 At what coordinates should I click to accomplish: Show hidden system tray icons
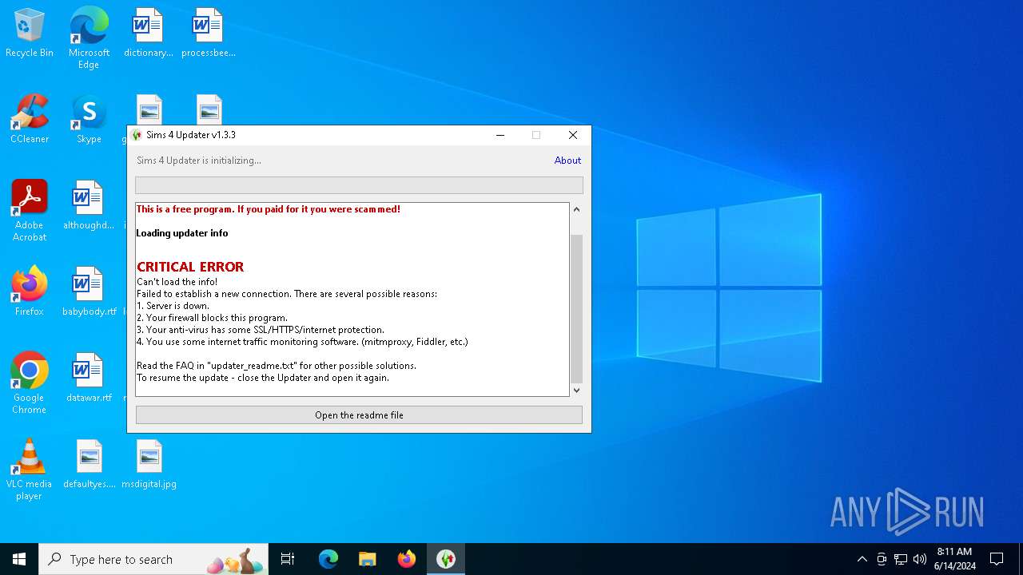[862, 559]
